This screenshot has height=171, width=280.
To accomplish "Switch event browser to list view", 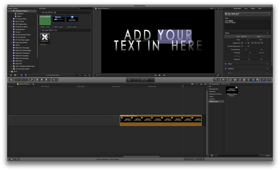I will (26, 75).
